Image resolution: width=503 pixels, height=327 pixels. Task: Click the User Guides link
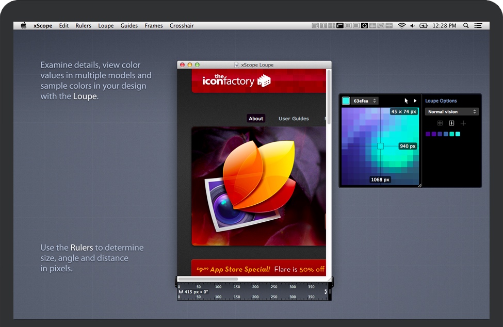point(294,119)
